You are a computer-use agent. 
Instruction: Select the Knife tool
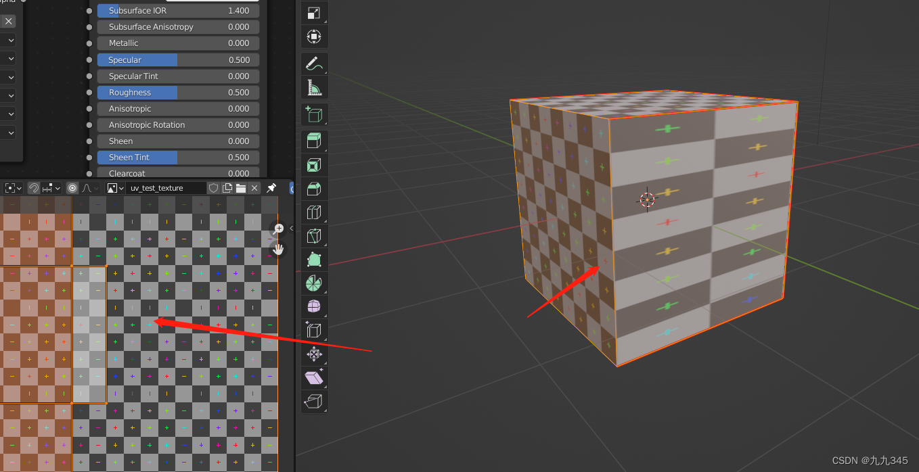point(314,237)
